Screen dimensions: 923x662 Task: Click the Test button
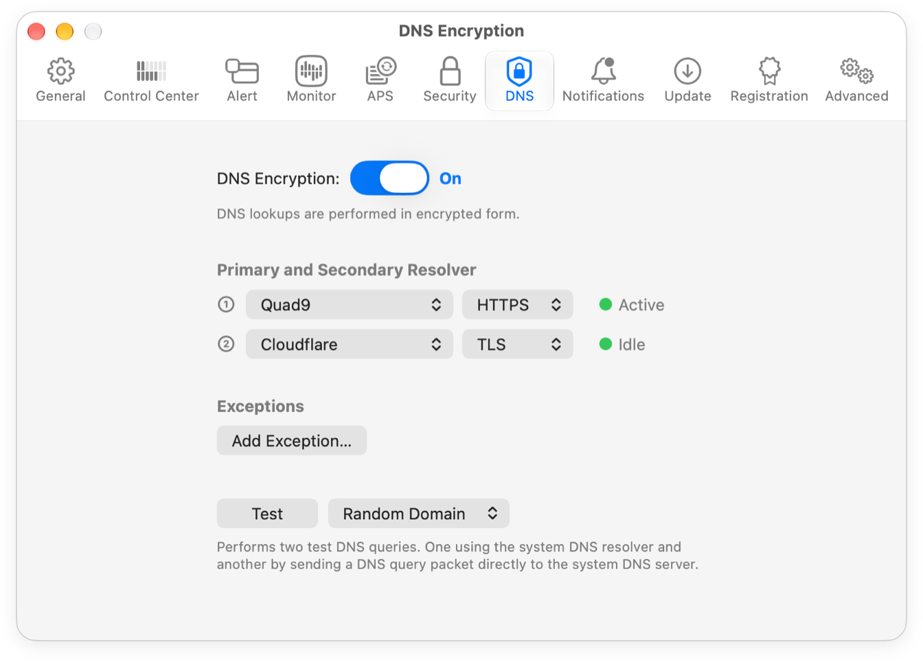267,514
